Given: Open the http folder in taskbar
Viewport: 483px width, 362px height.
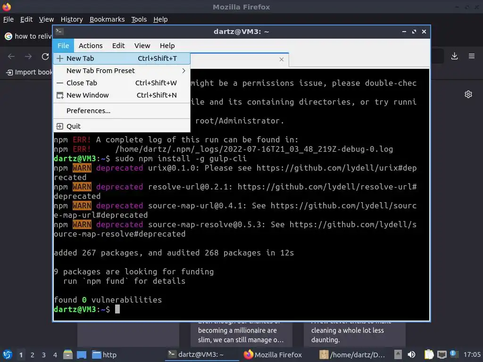Looking at the screenshot, I should (x=104, y=354).
